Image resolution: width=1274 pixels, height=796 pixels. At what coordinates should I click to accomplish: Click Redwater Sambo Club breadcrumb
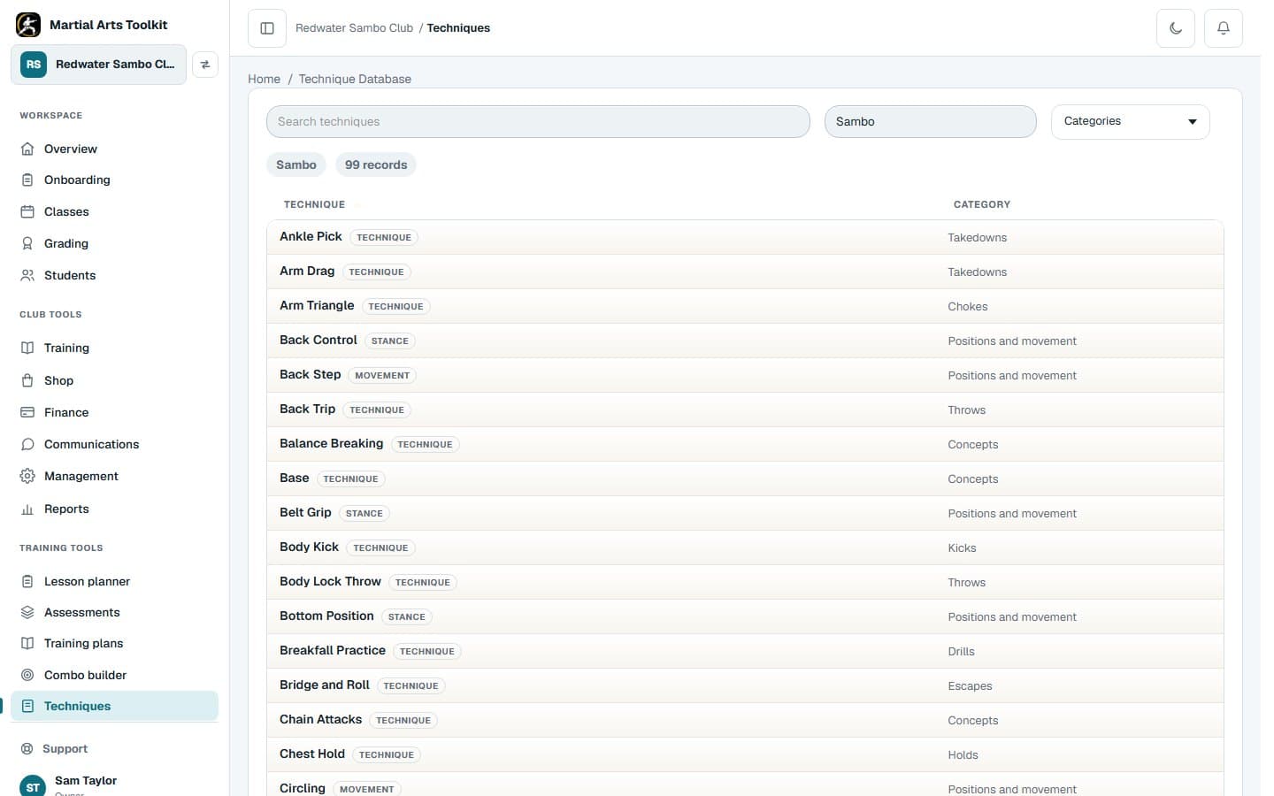(354, 28)
